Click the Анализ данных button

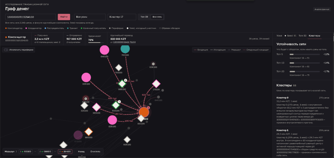click(322, 9)
